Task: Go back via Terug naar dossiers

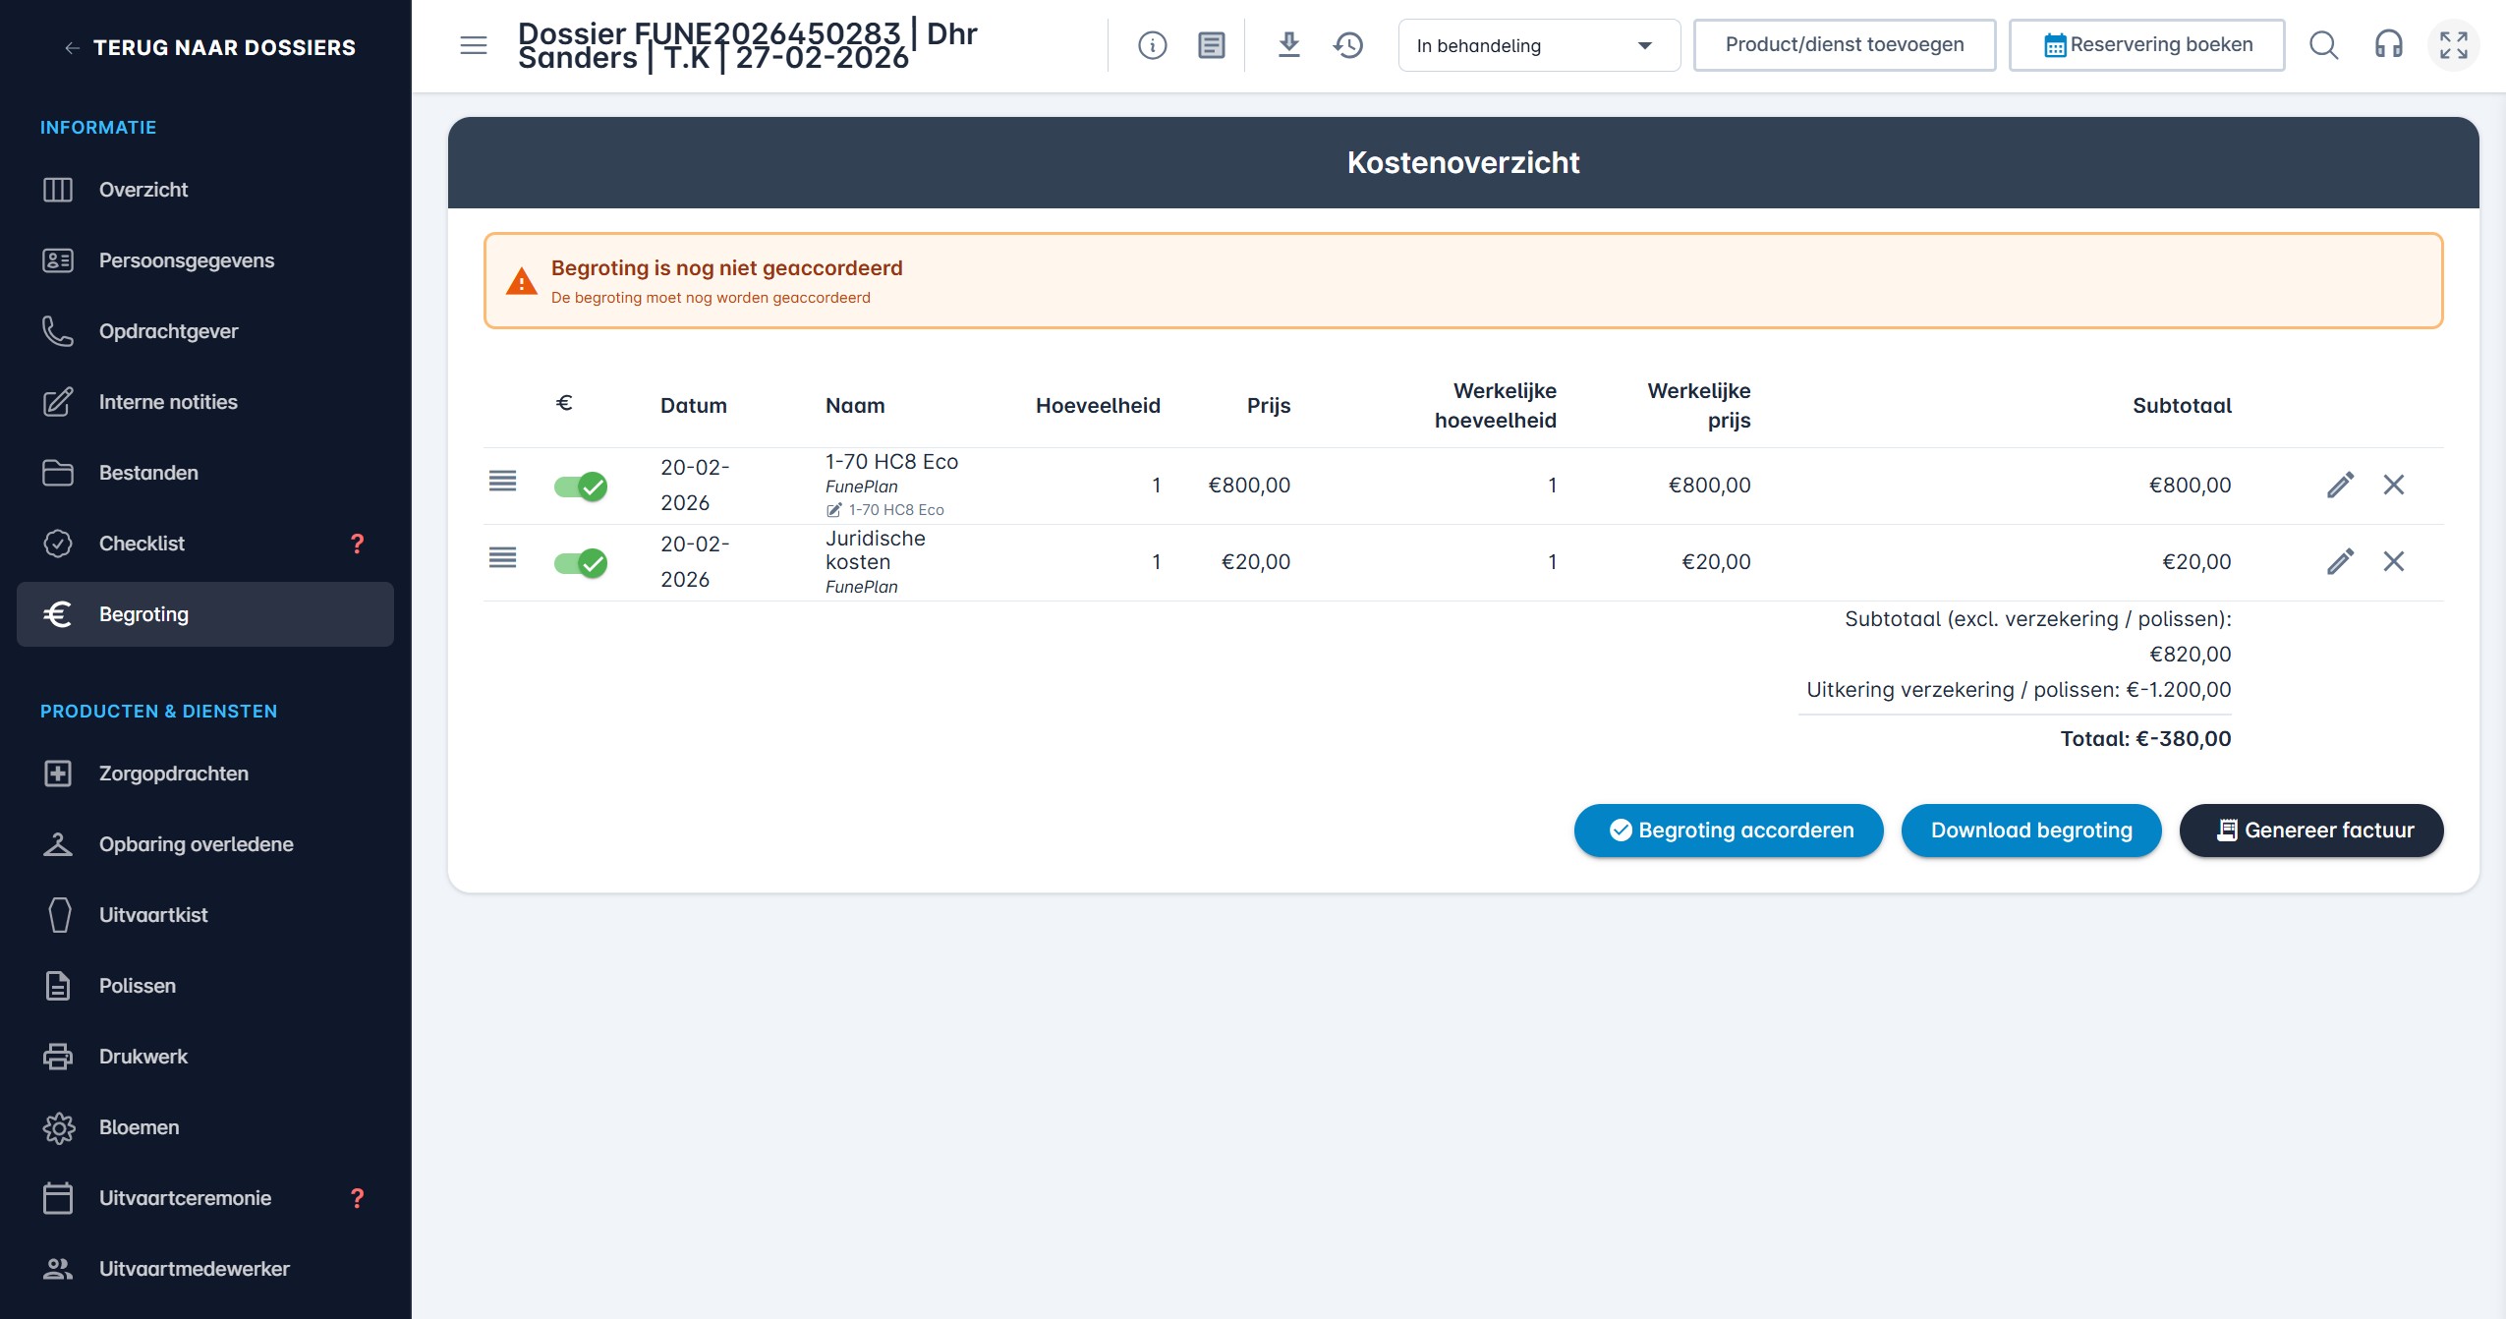Action: tap(209, 47)
